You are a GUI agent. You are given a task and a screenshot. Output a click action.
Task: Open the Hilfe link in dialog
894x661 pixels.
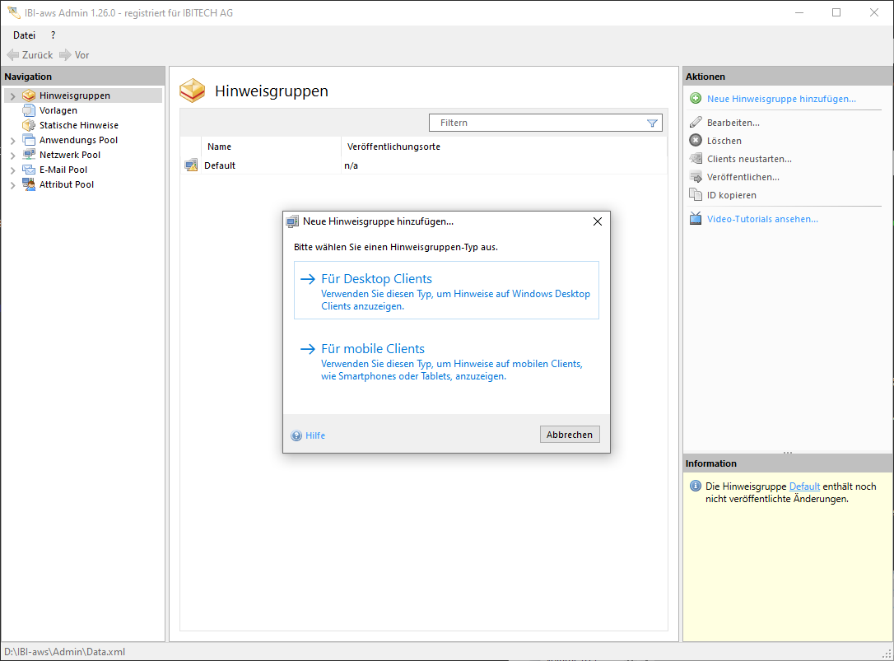coord(314,435)
